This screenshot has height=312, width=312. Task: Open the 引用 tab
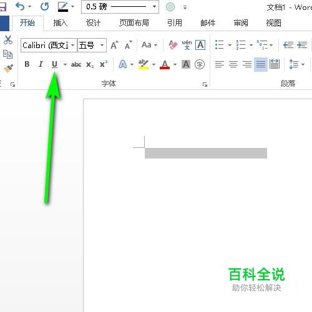tap(175, 22)
